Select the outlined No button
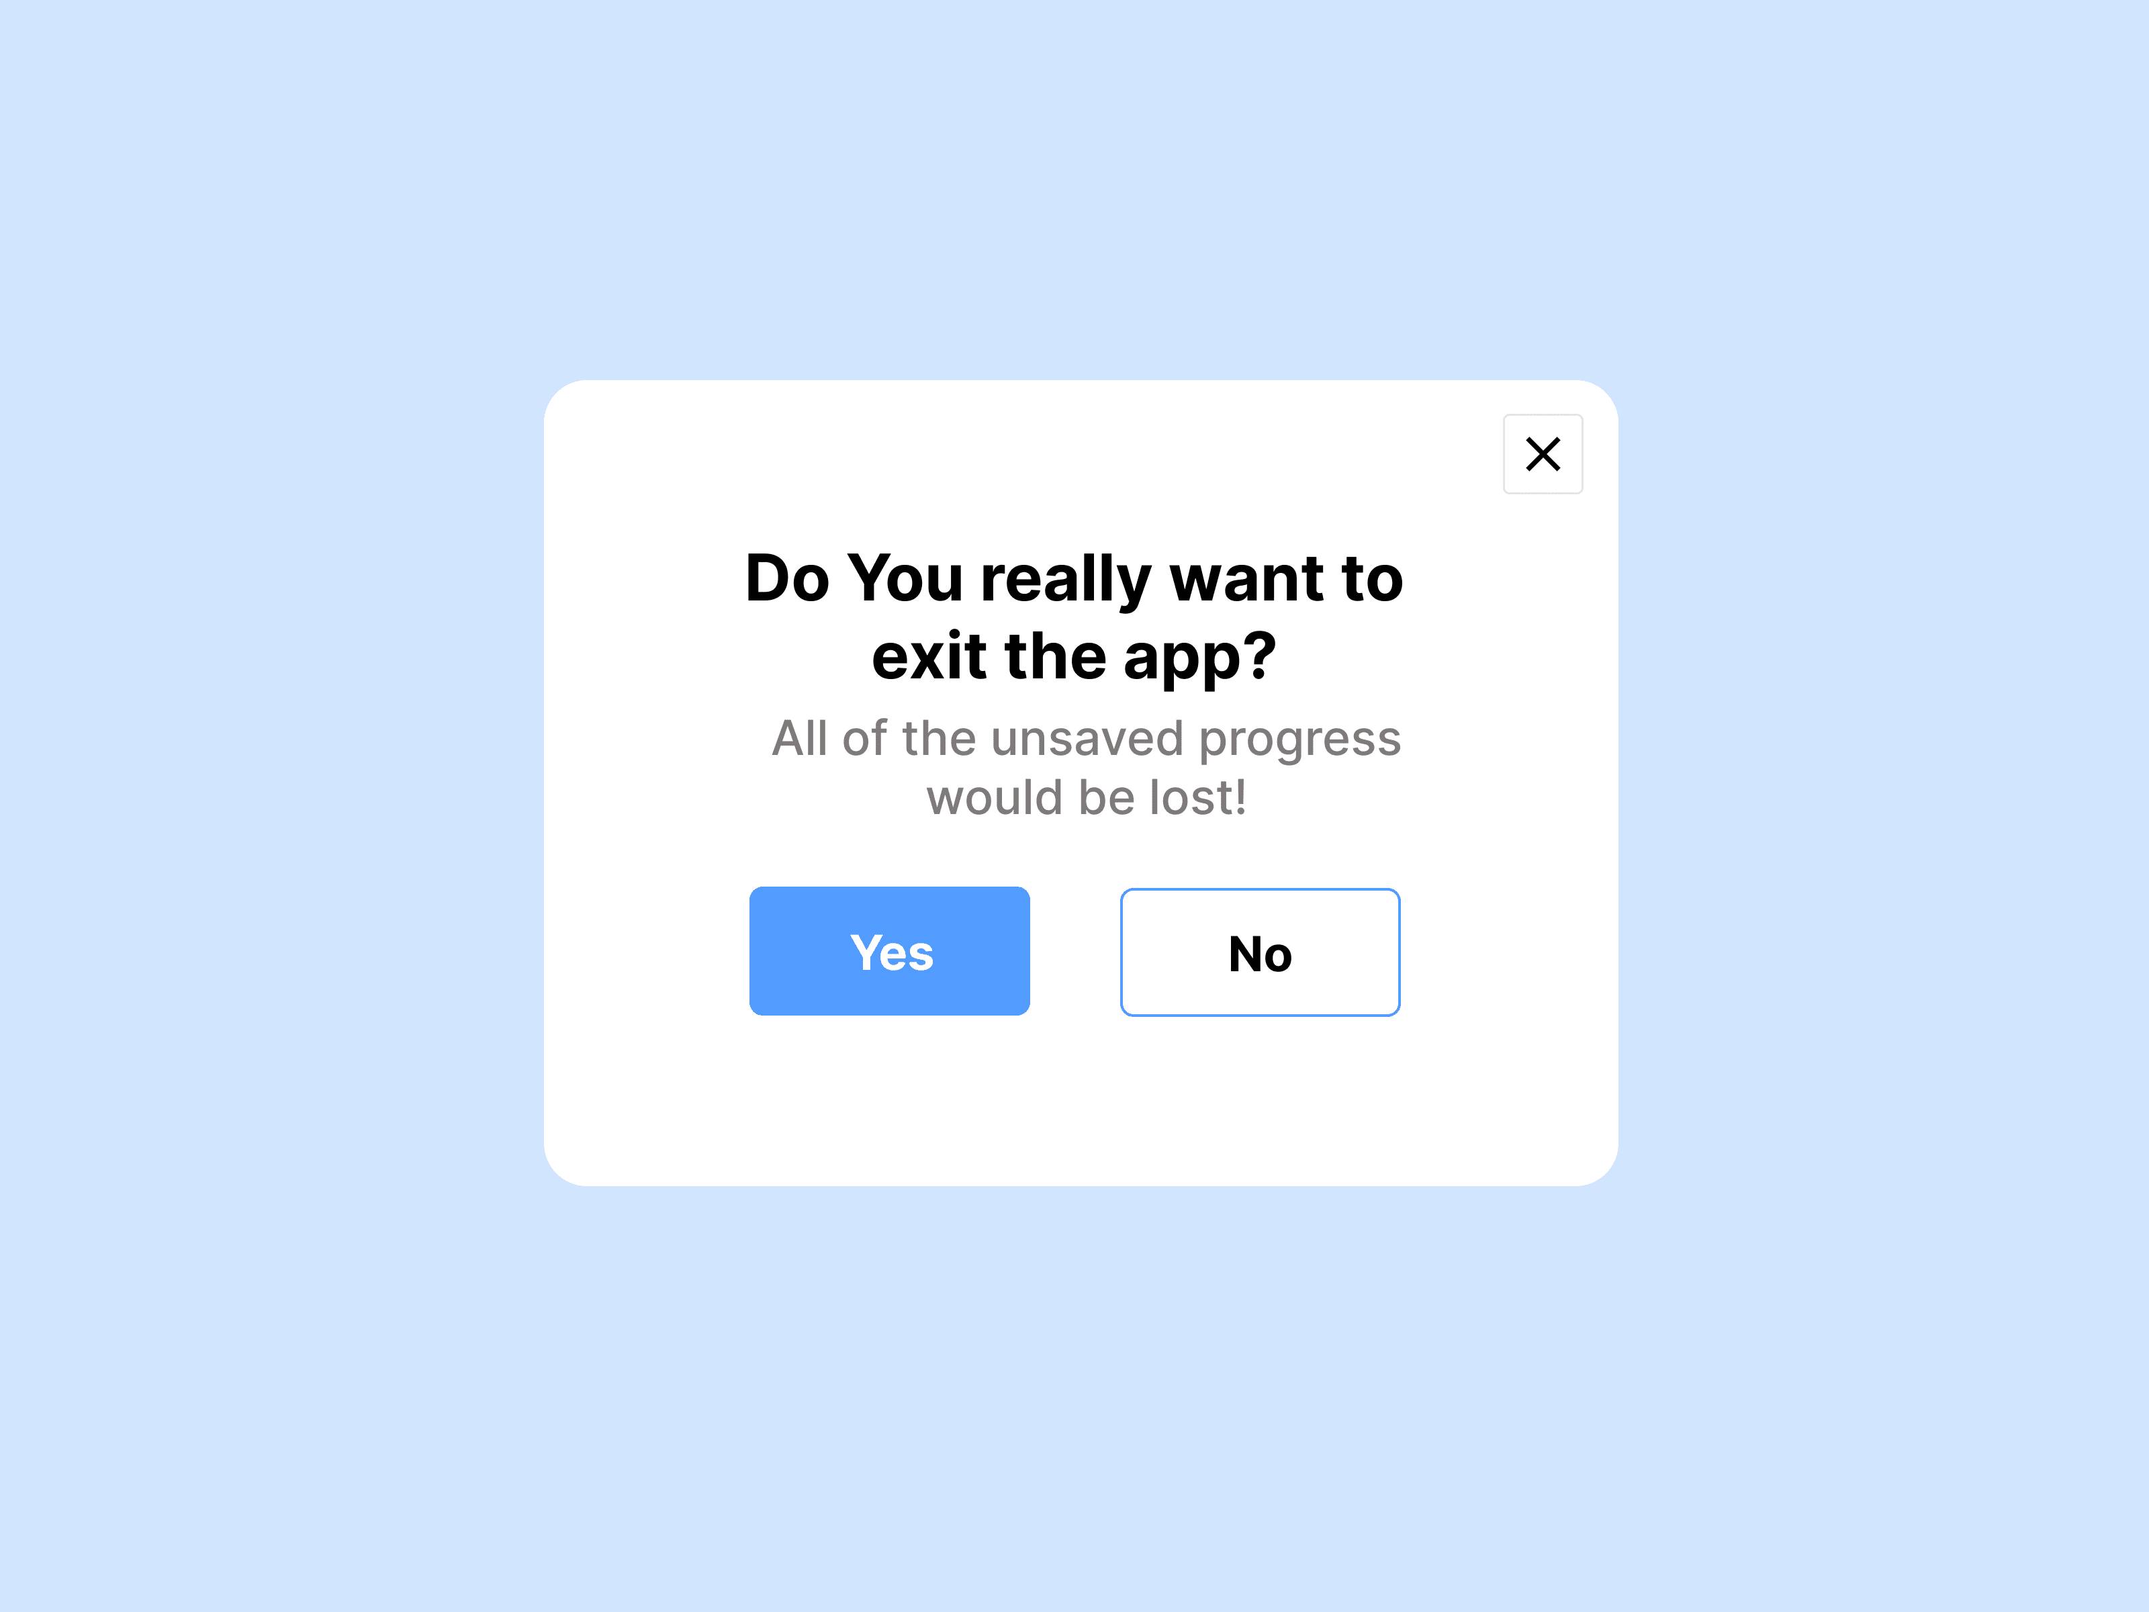Image resolution: width=2149 pixels, height=1612 pixels. coord(1260,952)
